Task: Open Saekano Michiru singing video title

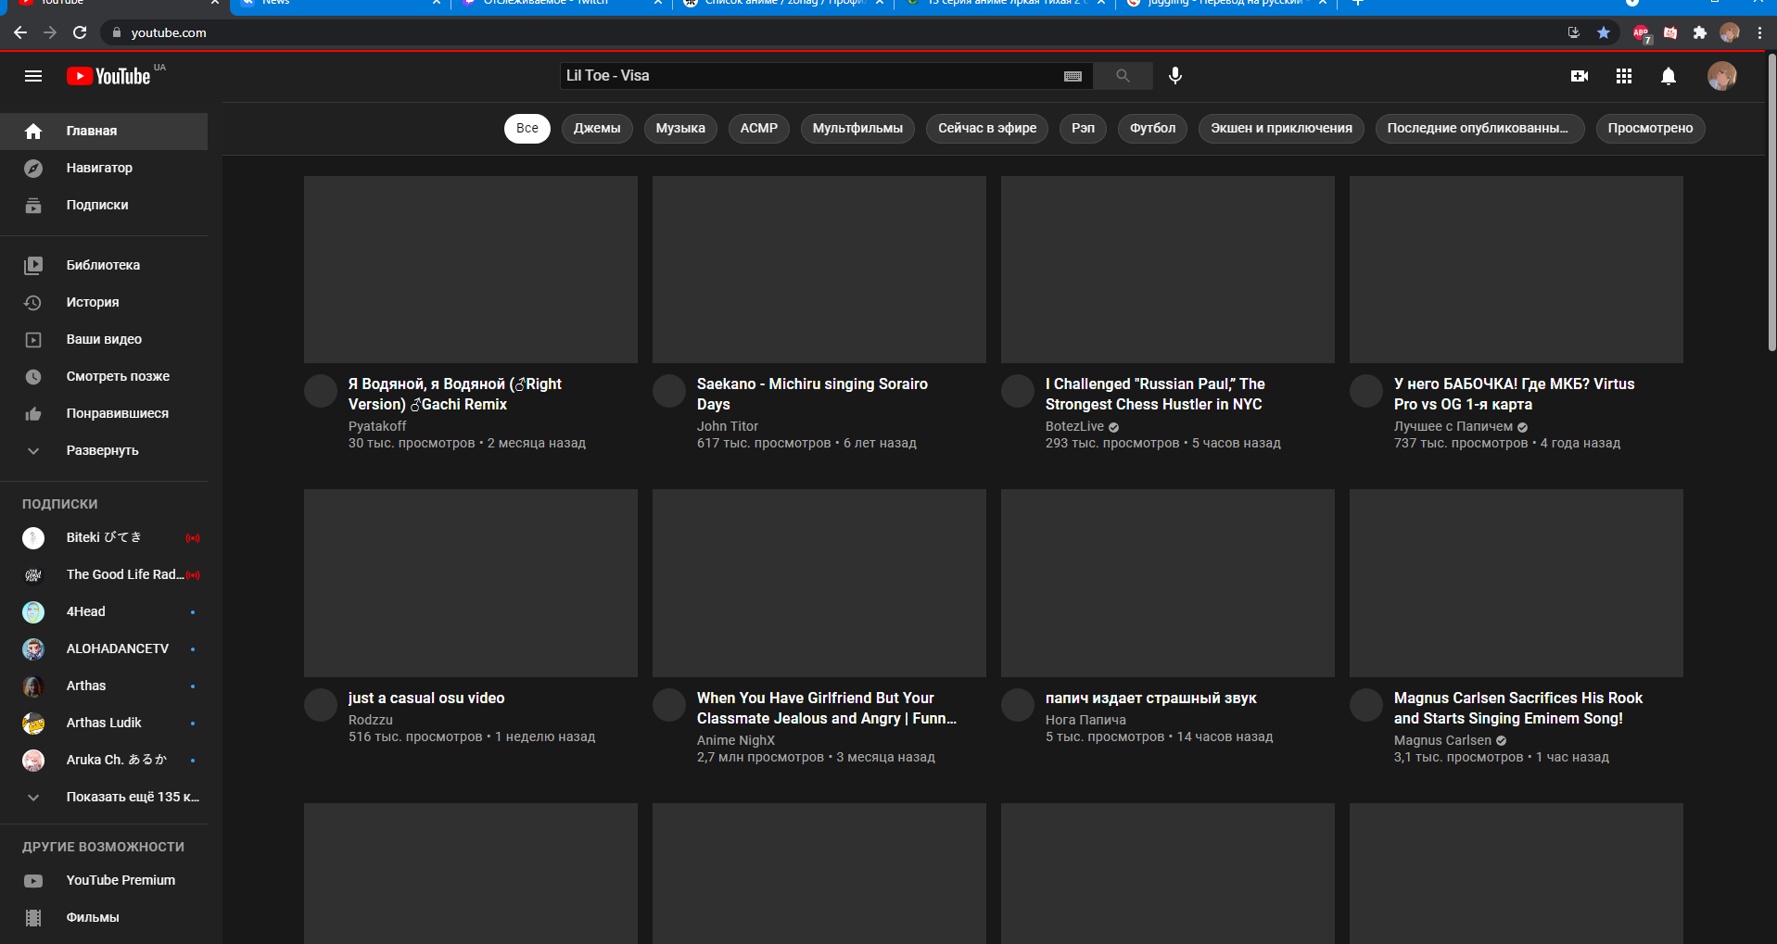Action: click(x=812, y=394)
